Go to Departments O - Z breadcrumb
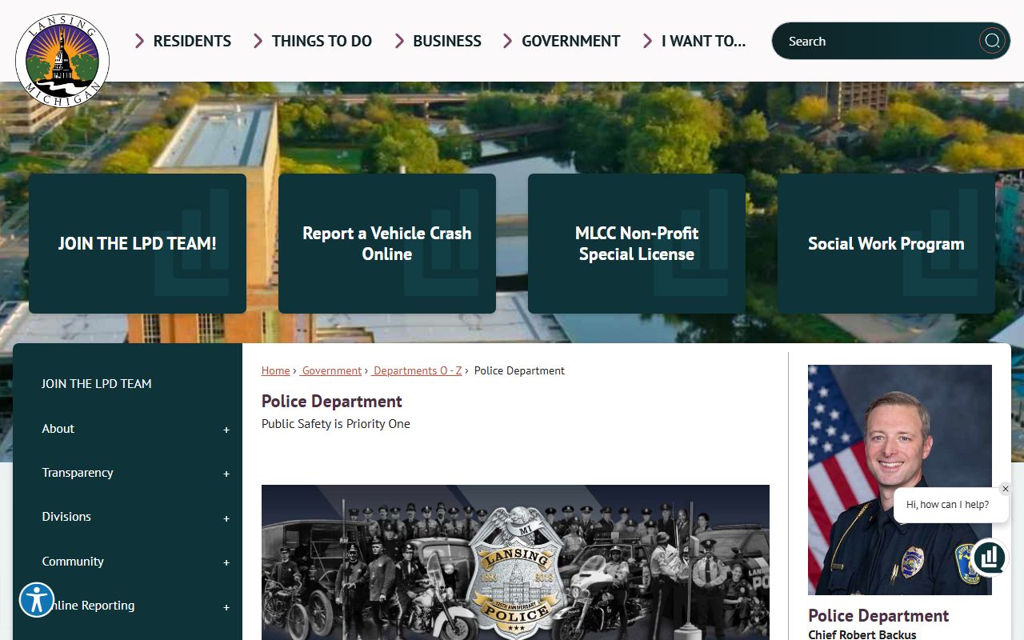This screenshot has height=640, width=1024. click(x=418, y=370)
